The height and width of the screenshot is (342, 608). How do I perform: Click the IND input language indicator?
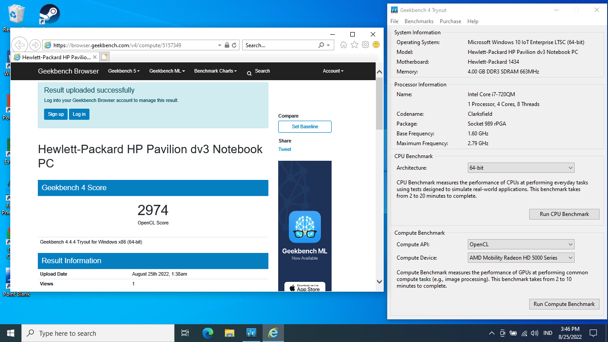tap(548, 333)
